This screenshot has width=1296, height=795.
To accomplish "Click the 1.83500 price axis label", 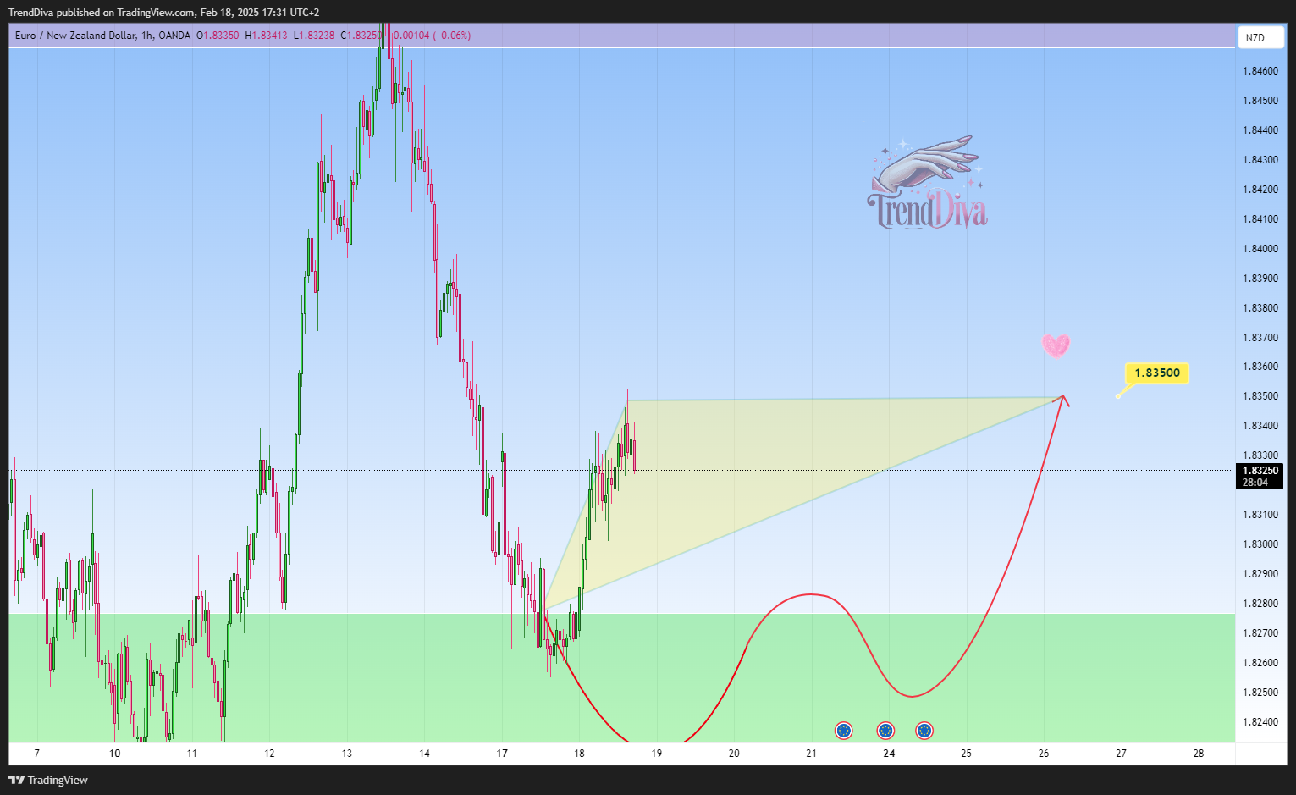I will pyautogui.click(x=1260, y=396).
